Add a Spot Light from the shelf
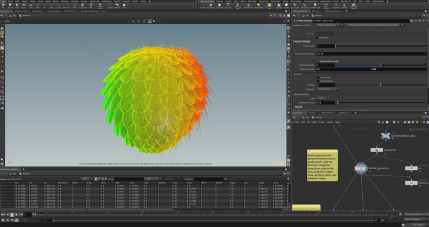 coord(219,6)
